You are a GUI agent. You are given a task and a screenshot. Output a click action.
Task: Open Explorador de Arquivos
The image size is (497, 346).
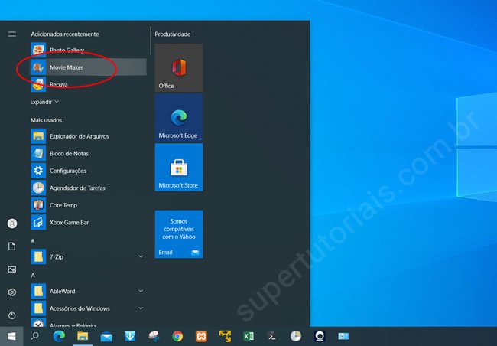click(x=79, y=136)
